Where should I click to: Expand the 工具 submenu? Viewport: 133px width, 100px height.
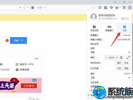pos(109,78)
